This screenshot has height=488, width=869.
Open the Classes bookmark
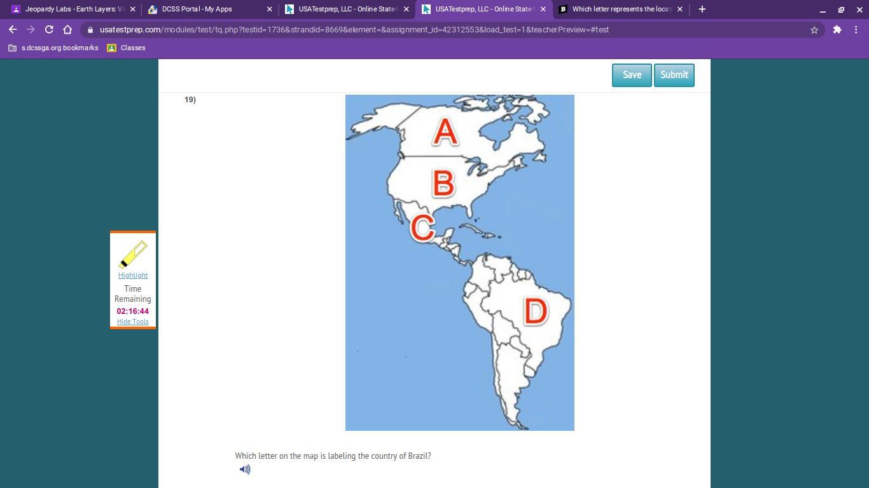(126, 48)
